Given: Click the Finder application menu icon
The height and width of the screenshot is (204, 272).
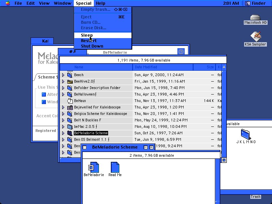Looking at the screenshot, I should pyautogui.click(x=248, y=3).
